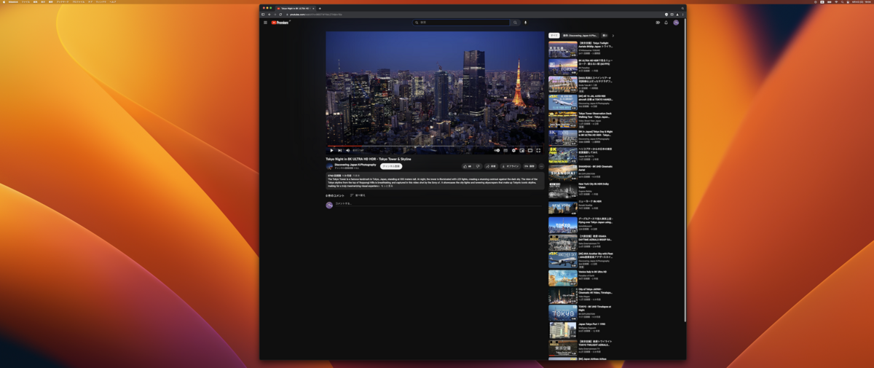Image resolution: width=874 pixels, height=368 pixels.
Task: Open the hamburger guide menu
Action: point(265,23)
